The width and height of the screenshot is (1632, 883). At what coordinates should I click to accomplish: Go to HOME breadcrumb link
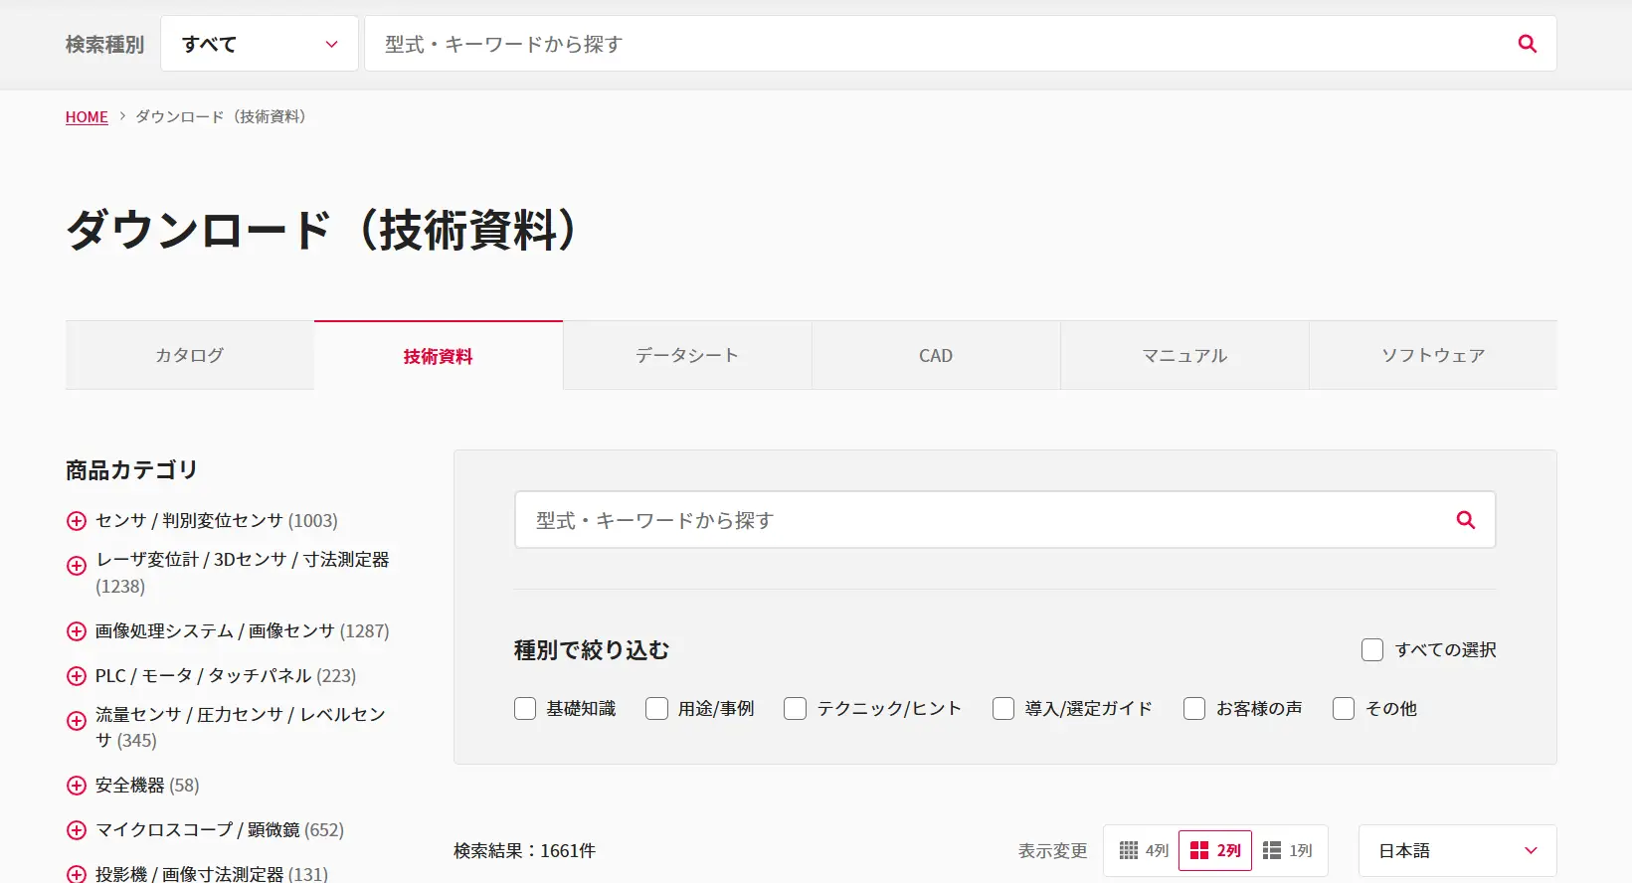point(87,117)
